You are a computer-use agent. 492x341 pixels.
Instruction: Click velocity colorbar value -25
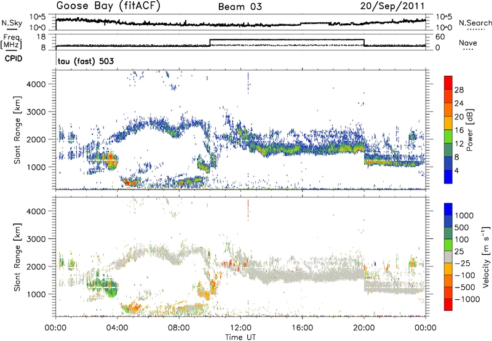(464, 263)
